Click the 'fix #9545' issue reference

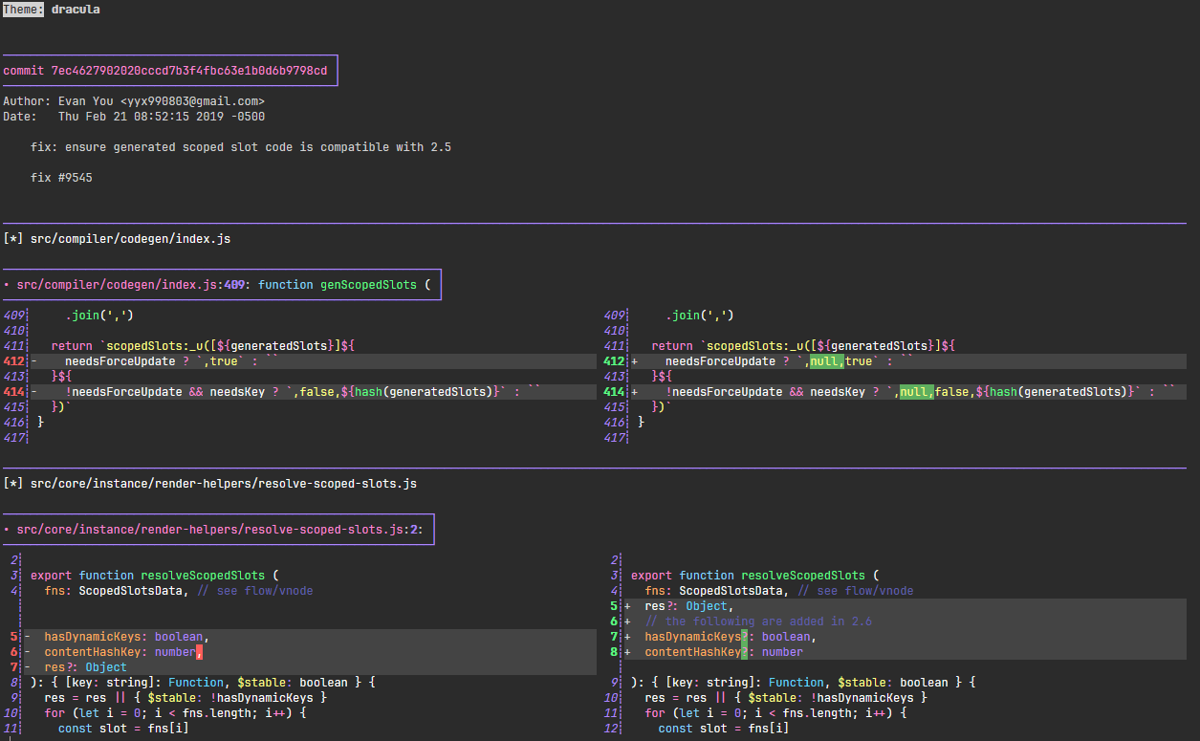(x=61, y=178)
